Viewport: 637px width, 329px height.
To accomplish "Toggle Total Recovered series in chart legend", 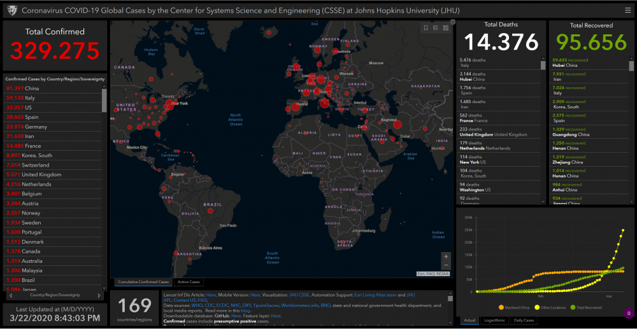I will (x=586, y=308).
